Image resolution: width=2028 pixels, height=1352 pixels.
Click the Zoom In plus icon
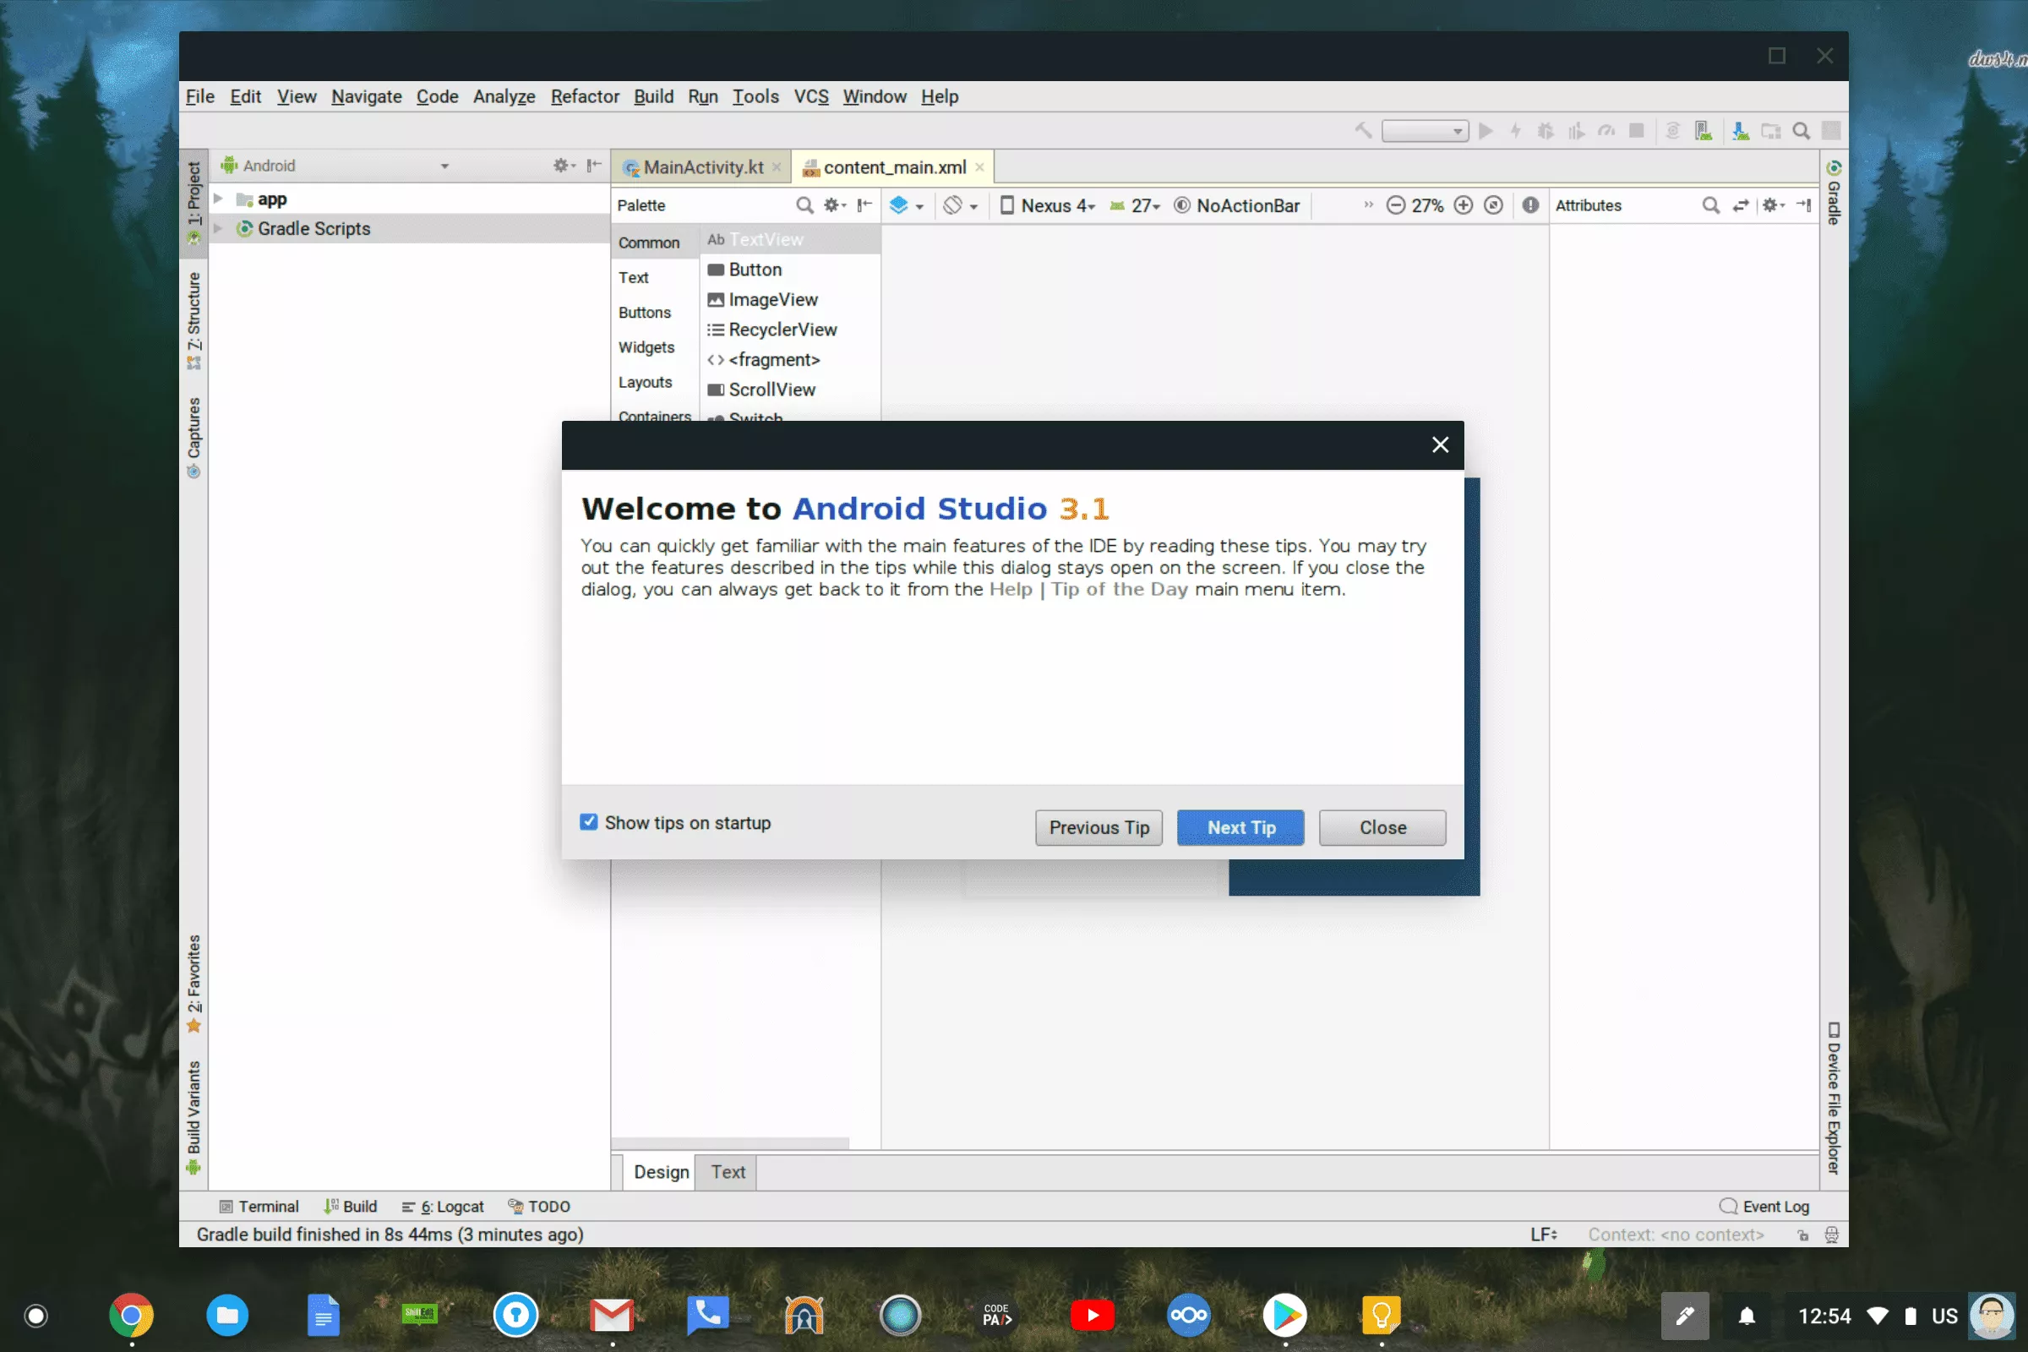[1464, 205]
